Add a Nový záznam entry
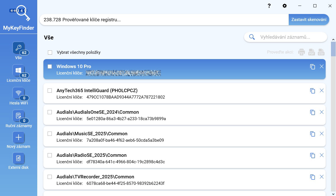This screenshot has height=196, width=336. point(18,140)
